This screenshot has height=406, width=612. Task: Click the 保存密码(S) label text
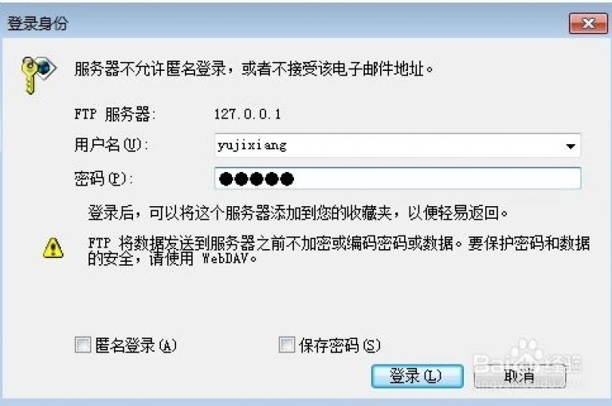tap(339, 345)
